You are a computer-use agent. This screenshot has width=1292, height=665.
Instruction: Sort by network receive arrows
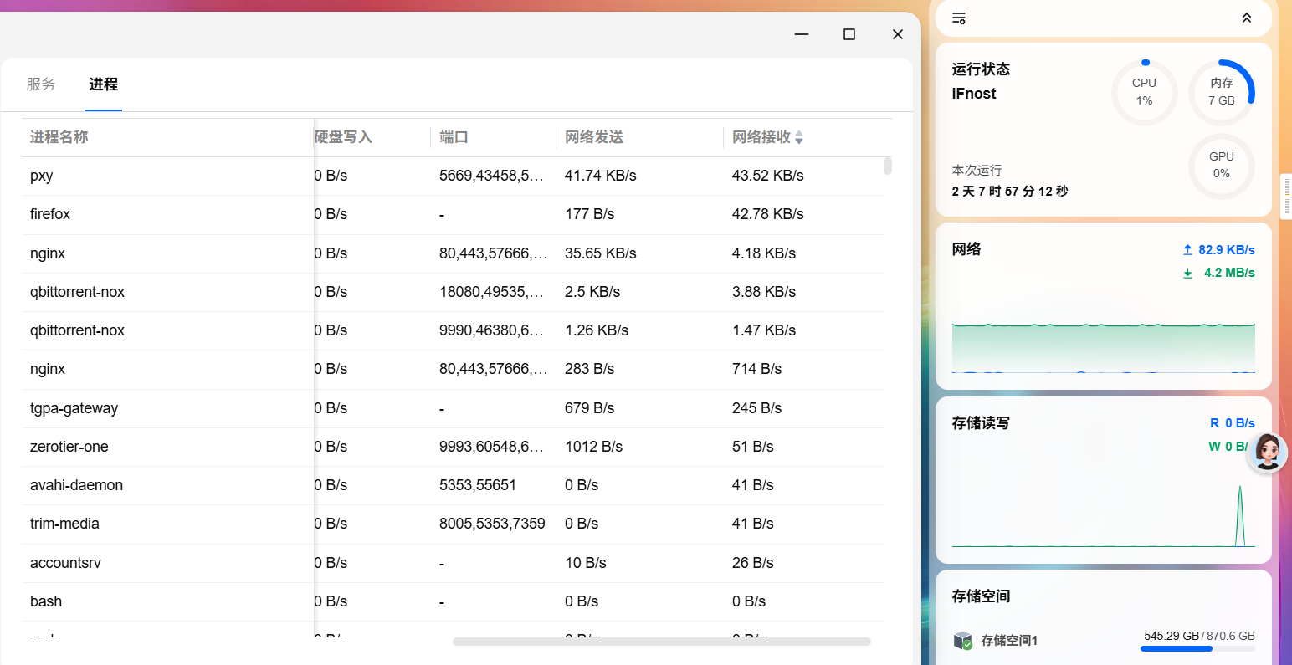click(799, 137)
